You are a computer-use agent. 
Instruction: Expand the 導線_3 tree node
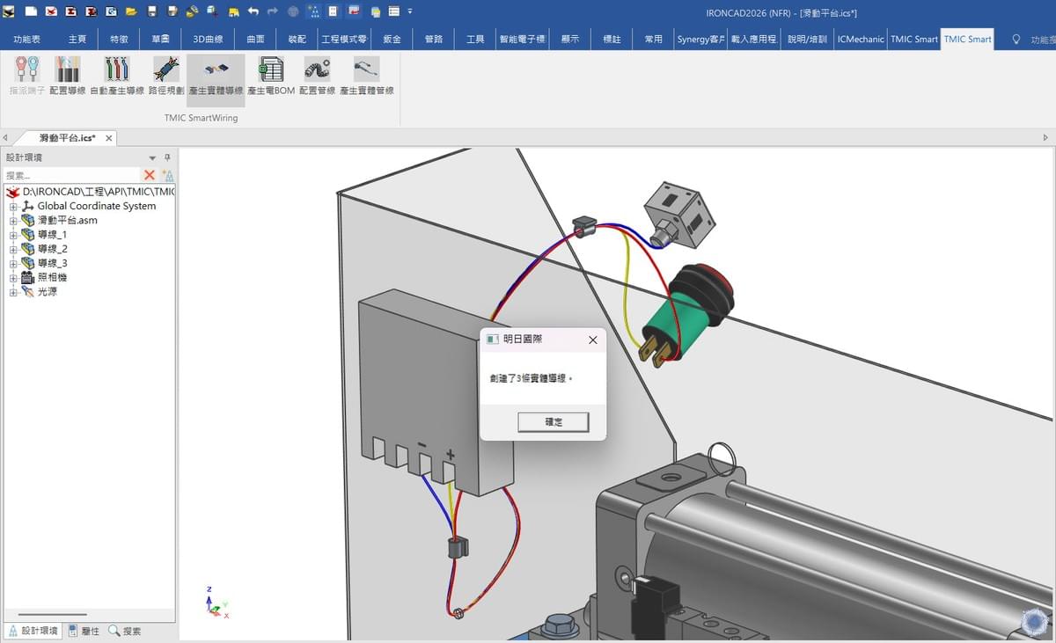click(x=13, y=263)
